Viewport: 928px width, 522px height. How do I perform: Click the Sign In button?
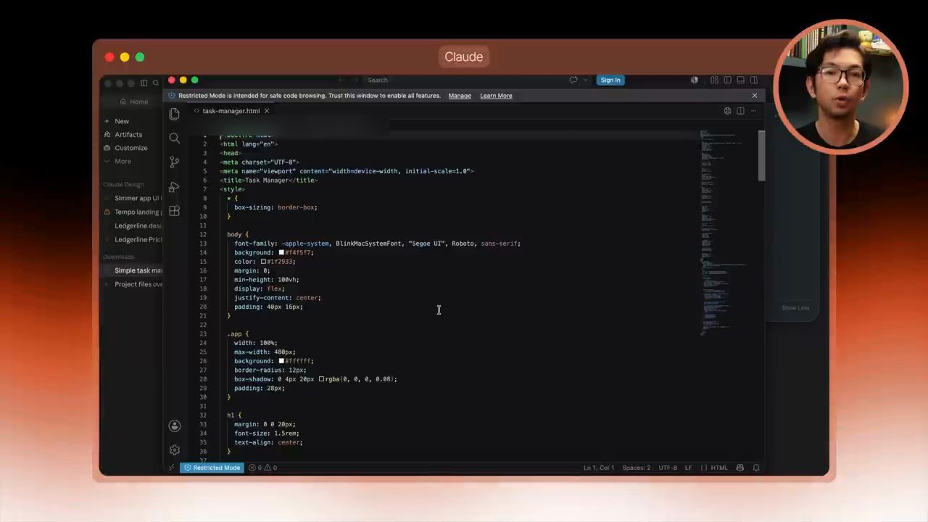coord(610,80)
